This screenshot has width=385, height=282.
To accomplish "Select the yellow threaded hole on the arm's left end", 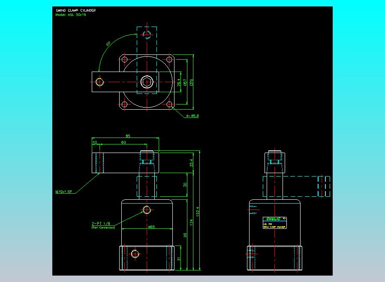I will click(x=100, y=82).
